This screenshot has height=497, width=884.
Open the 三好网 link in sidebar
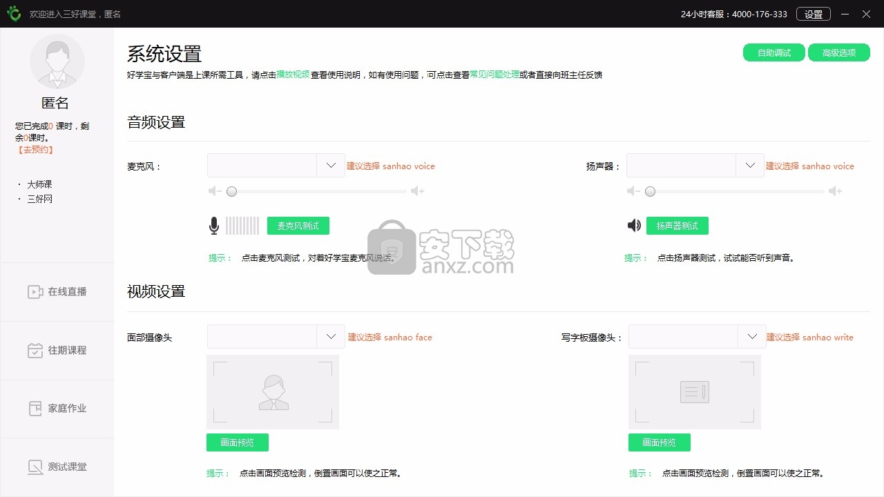click(x=39, y=199)
